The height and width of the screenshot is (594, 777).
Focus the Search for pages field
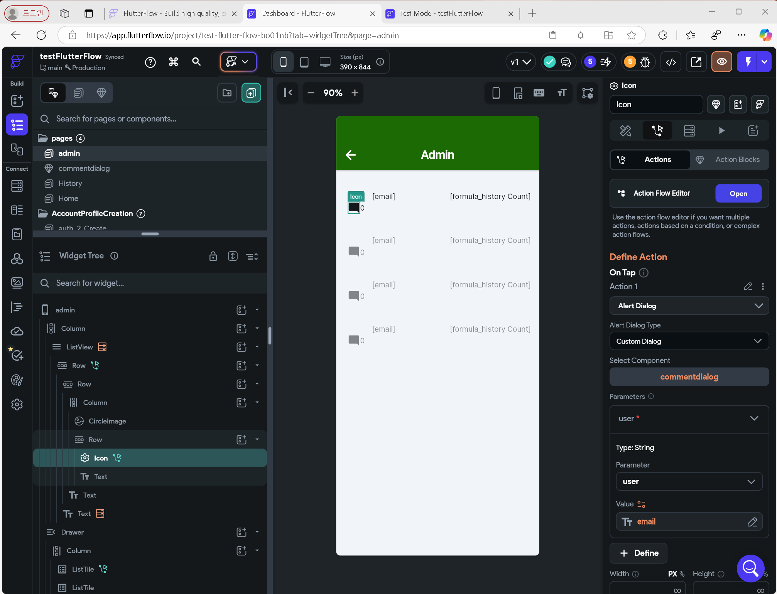point(150,119)
